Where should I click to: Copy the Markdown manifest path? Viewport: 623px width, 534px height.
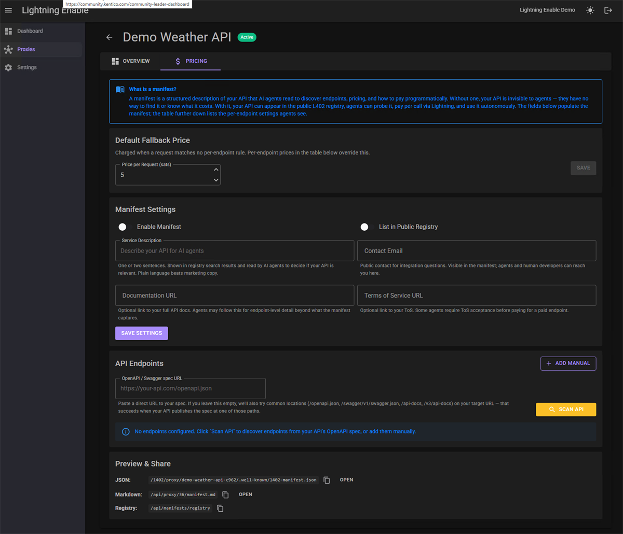(225, 495)
